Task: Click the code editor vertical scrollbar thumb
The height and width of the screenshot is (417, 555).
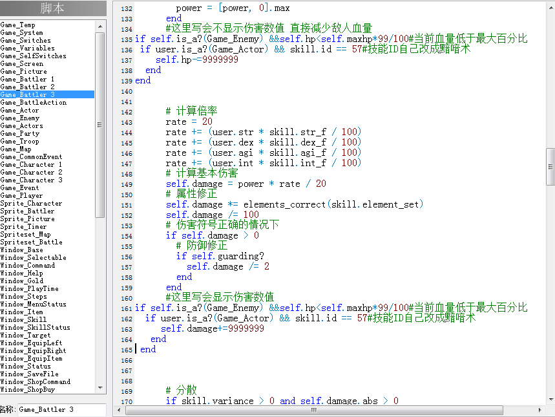Action: pyautogui.click(x=550, y=167)
